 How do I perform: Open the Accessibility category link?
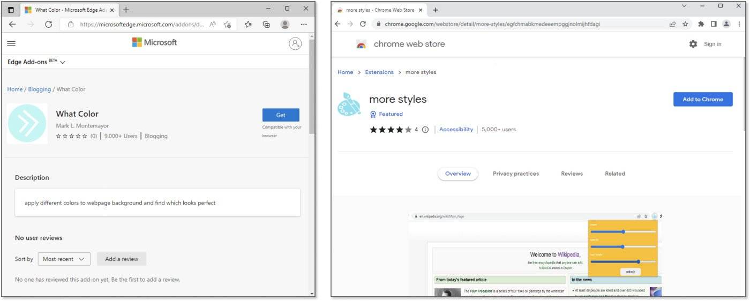456,130
